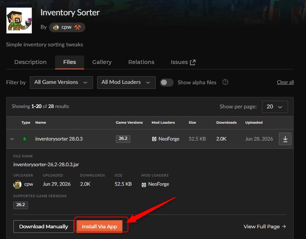
Task: Click the green R release type icon
Action: 24,139
